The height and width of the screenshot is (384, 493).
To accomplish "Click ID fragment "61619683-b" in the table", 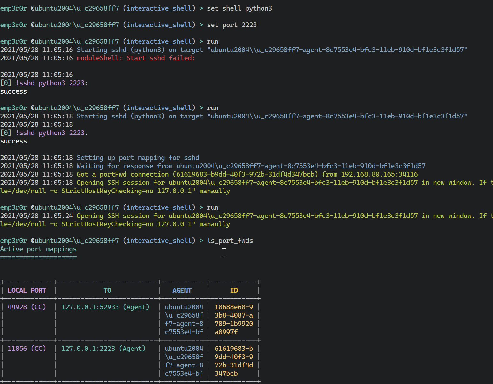I will click(x=234, y=349).
